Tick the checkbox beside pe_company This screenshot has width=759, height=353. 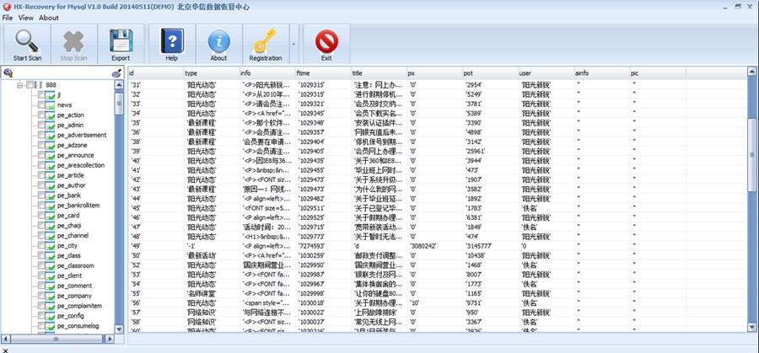(41, 296)
